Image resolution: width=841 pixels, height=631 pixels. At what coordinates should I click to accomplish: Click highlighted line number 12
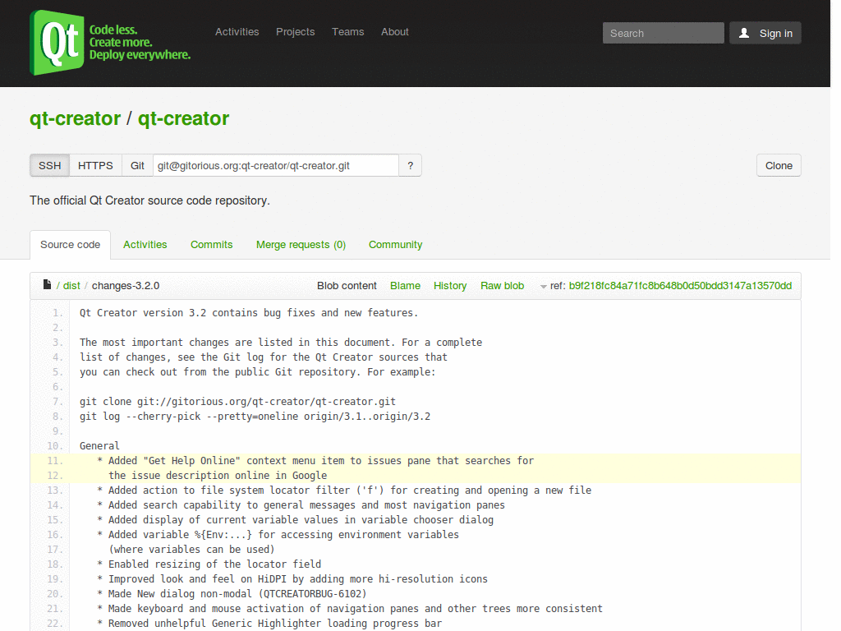tap(55, 476)
